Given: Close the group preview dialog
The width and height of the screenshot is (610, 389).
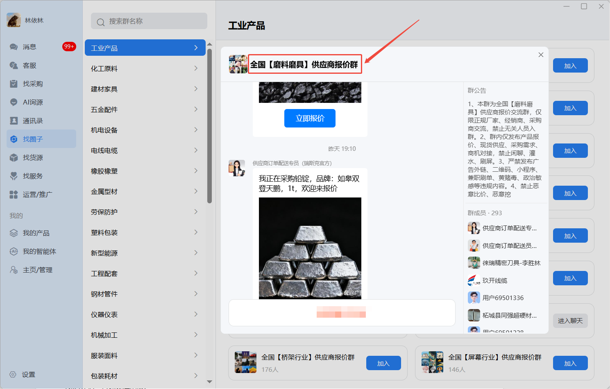Looking at the screenshot, I should [x=541, y=55].
